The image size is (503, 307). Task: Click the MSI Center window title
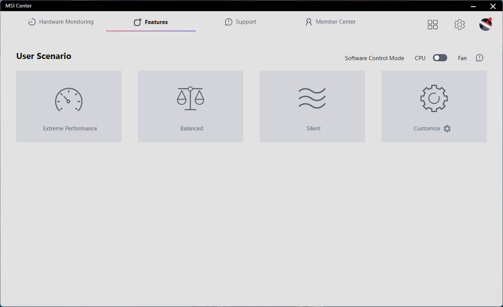click(18, 6)
